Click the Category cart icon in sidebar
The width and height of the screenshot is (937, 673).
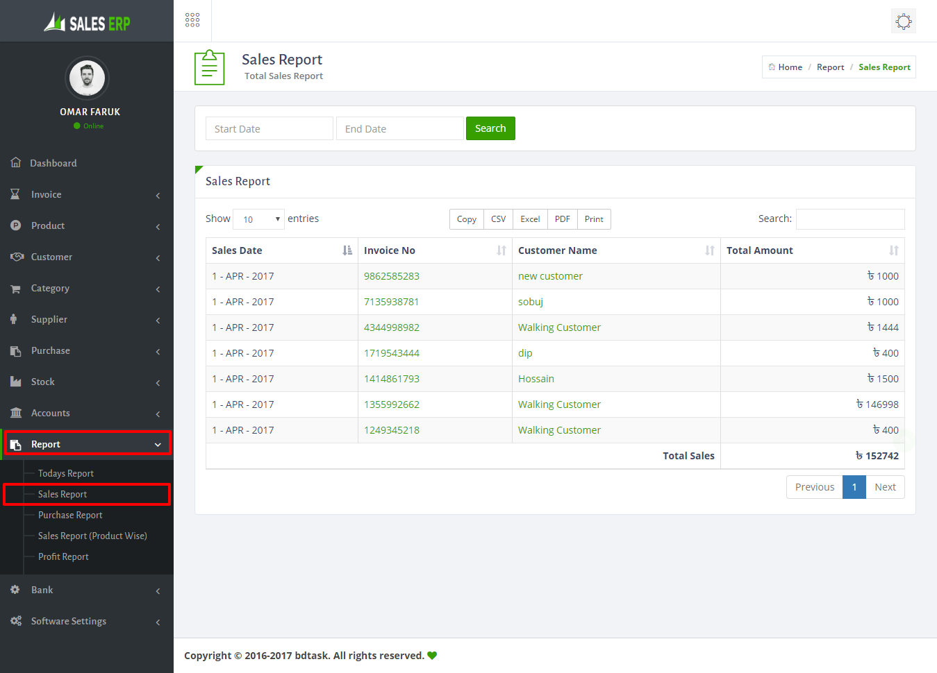(15, 289)
